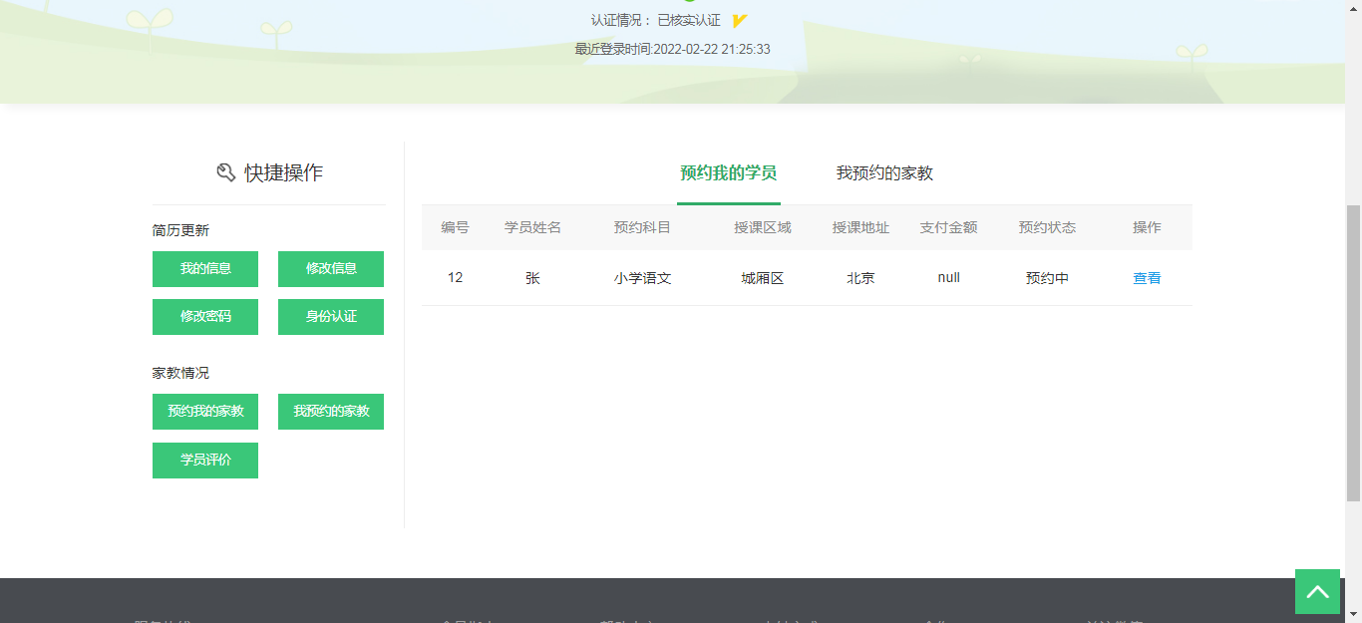Switch to the 预约我的学员 tab
This screenshot has width=1362, height=623.
click(x=728, y=173)
